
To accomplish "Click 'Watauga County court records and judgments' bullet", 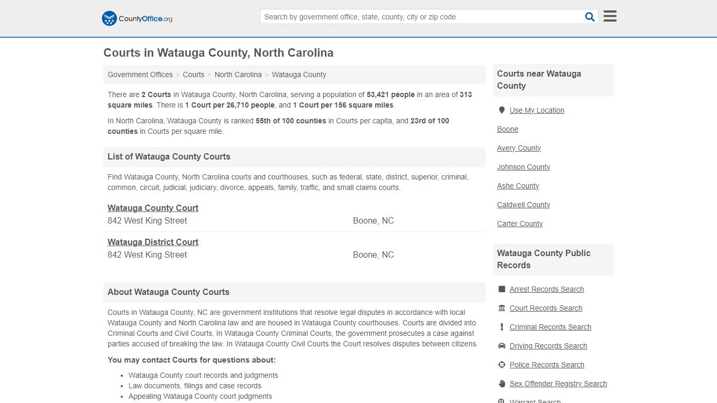I will [x=203, y=375].
